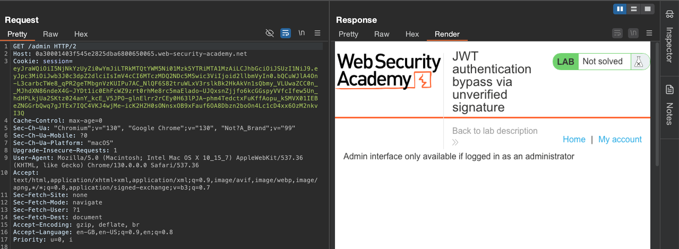This screenshot has height=249, width=679.
Task: Select combined tabbed layout icon
Action: click(647, 9)
